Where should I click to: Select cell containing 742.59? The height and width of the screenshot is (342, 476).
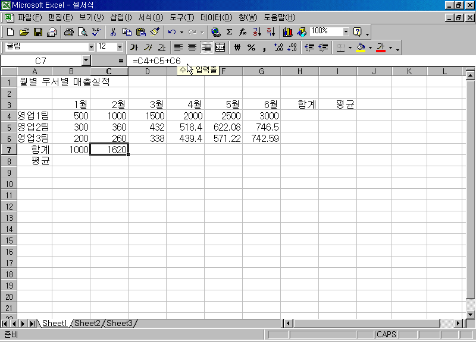pyautogui.click(x=261, y=138)
